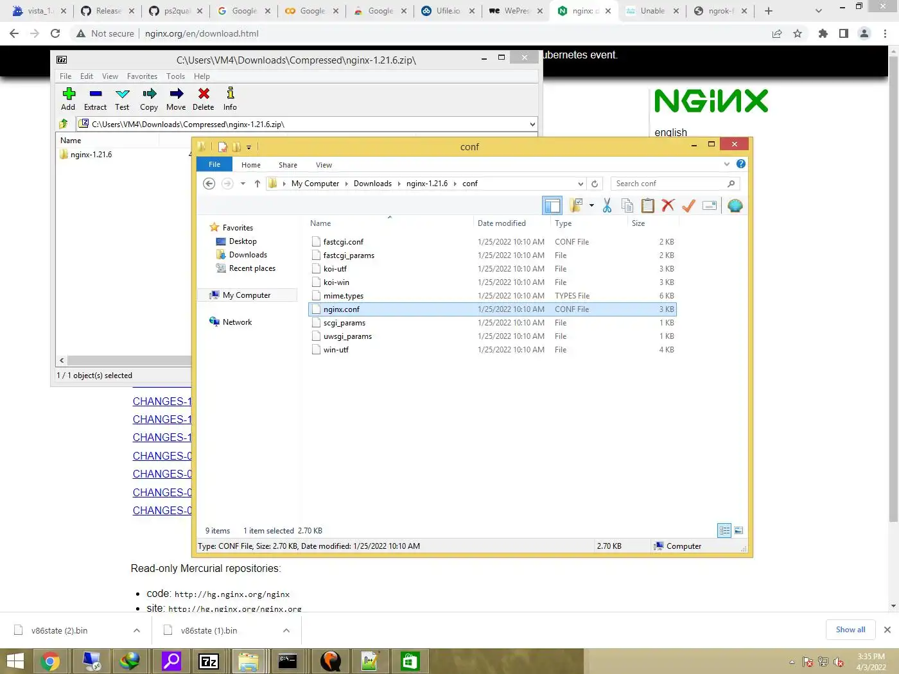Click Extract in the 7-Zip toolbar
The image size is (899, 674).
click(95, 99)
